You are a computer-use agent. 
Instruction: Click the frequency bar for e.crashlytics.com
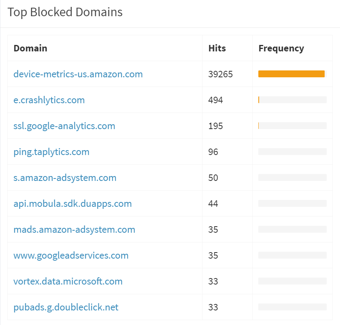coord(292,100)
